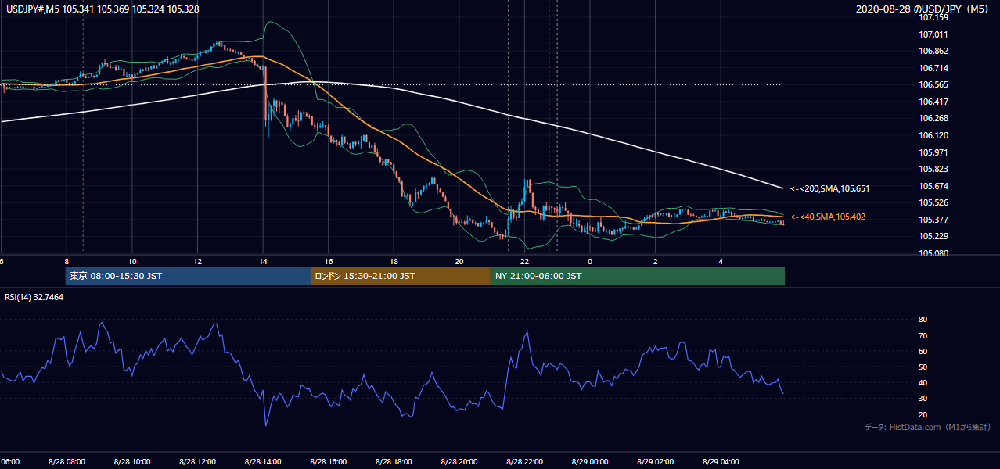
Task: Click the 8/28 18:00 time label
Action: 394,462
